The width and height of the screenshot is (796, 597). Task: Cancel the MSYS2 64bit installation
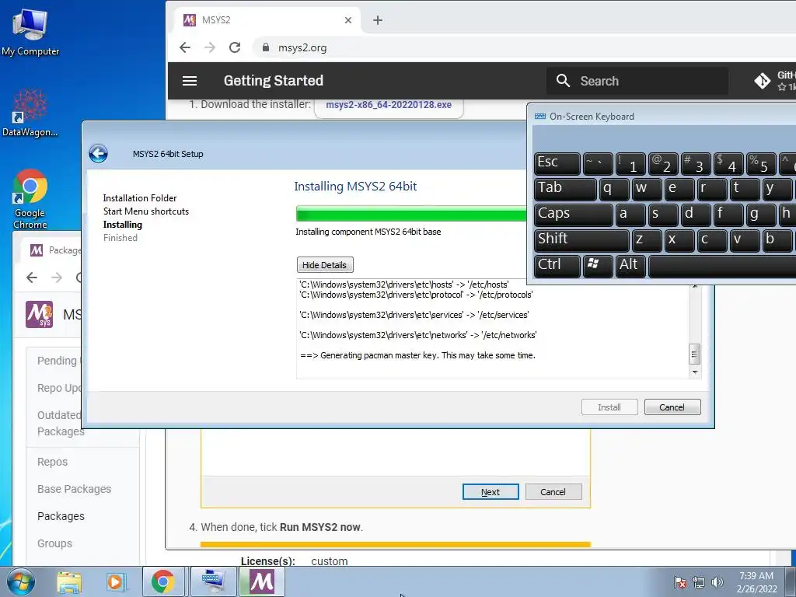pyautogui.click(x=672, y=407)
